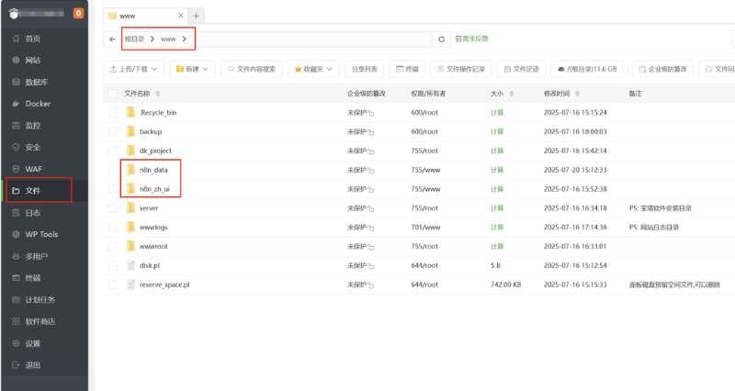Open the 需求反馈 feedback link
Screen dimensions: 735x391
coord(471,39)
